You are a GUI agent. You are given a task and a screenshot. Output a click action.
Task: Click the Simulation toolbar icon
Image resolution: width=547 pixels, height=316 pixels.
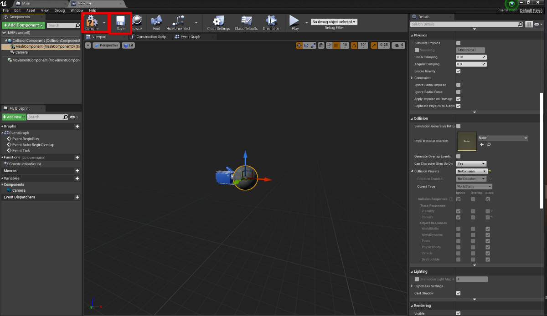271,22
